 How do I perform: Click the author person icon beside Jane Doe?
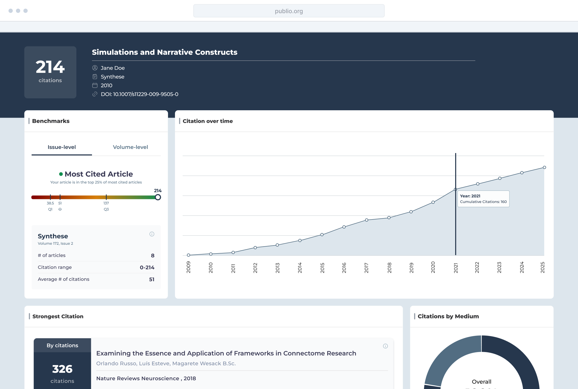click(x=95, y=68)
